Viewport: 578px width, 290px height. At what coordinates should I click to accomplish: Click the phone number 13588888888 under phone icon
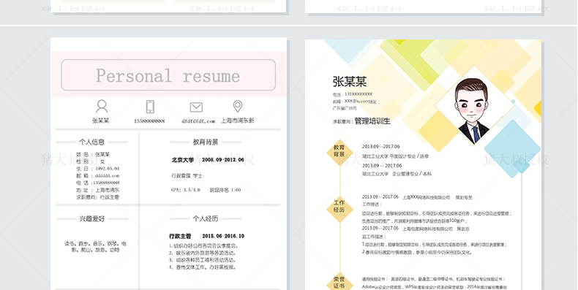tap(149, 121)
